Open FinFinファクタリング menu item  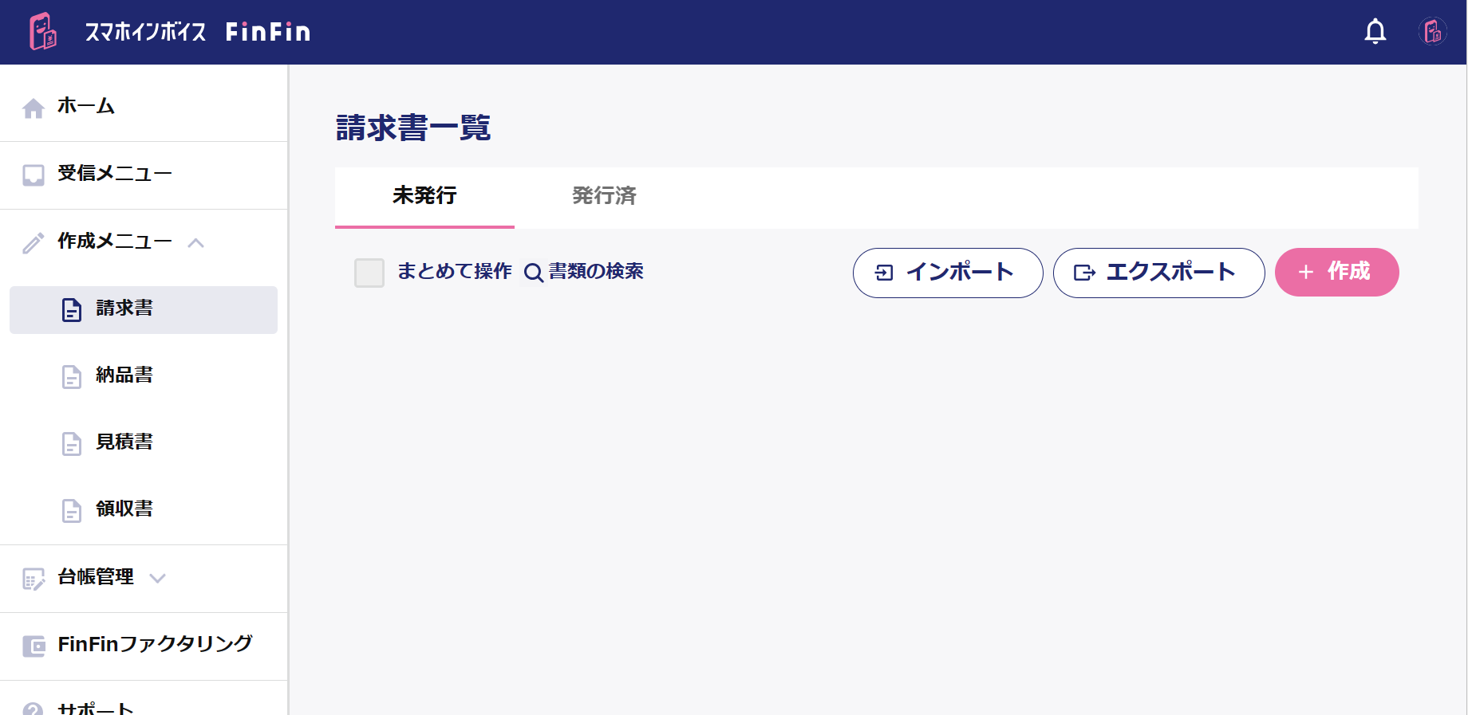(144, 646)
